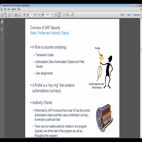Click the edit/sign document toolbar icon
Viewport: 142px width, 142px height.
pyautogui.click(x=9, y=15)
